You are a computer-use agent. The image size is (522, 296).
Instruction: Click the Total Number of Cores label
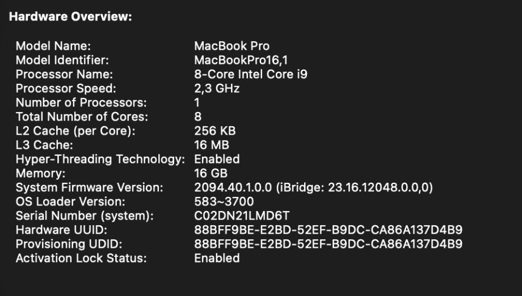82,117
